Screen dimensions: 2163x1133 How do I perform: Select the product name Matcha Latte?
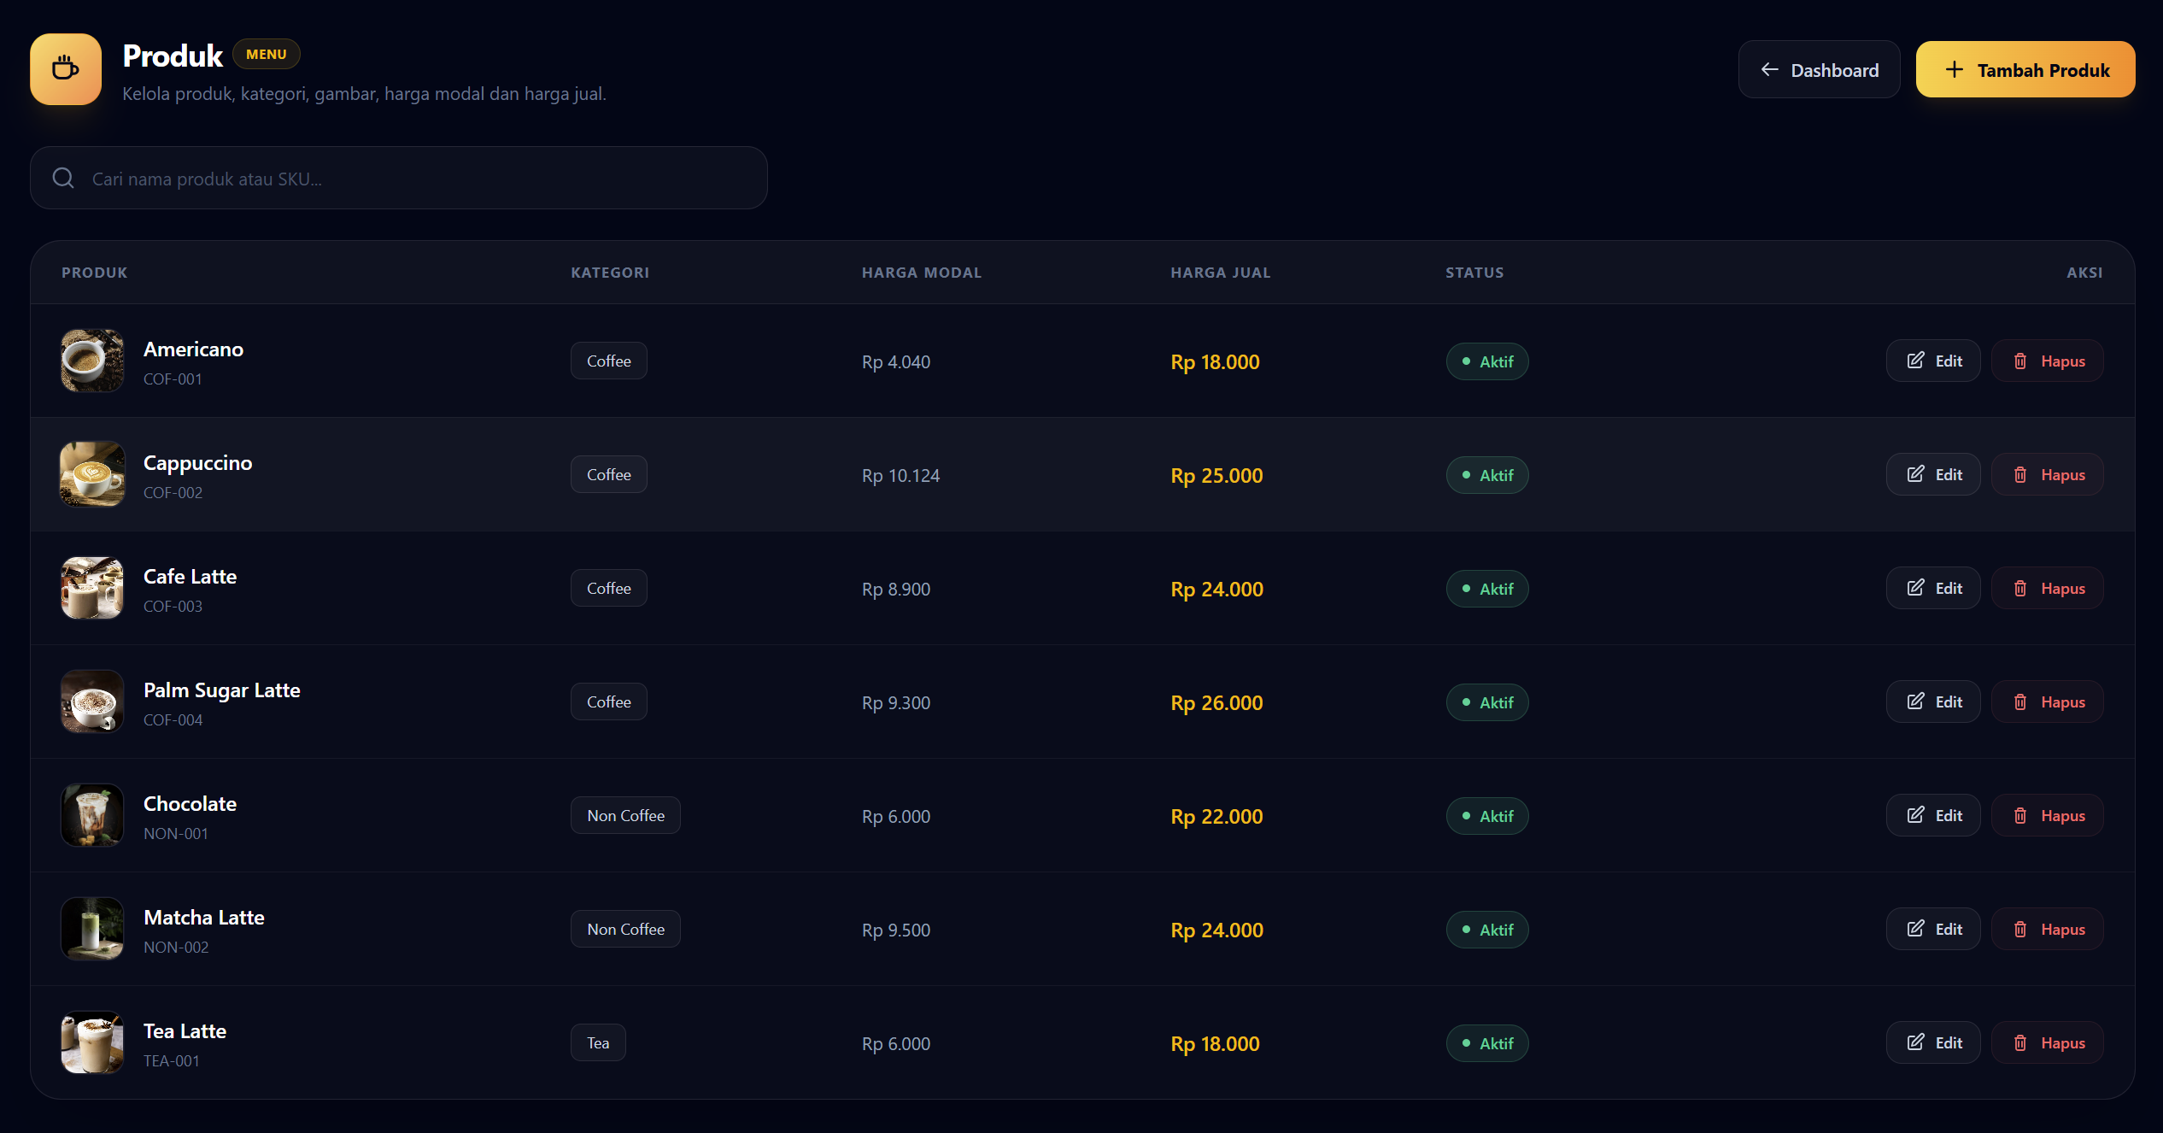click(204, 918)
